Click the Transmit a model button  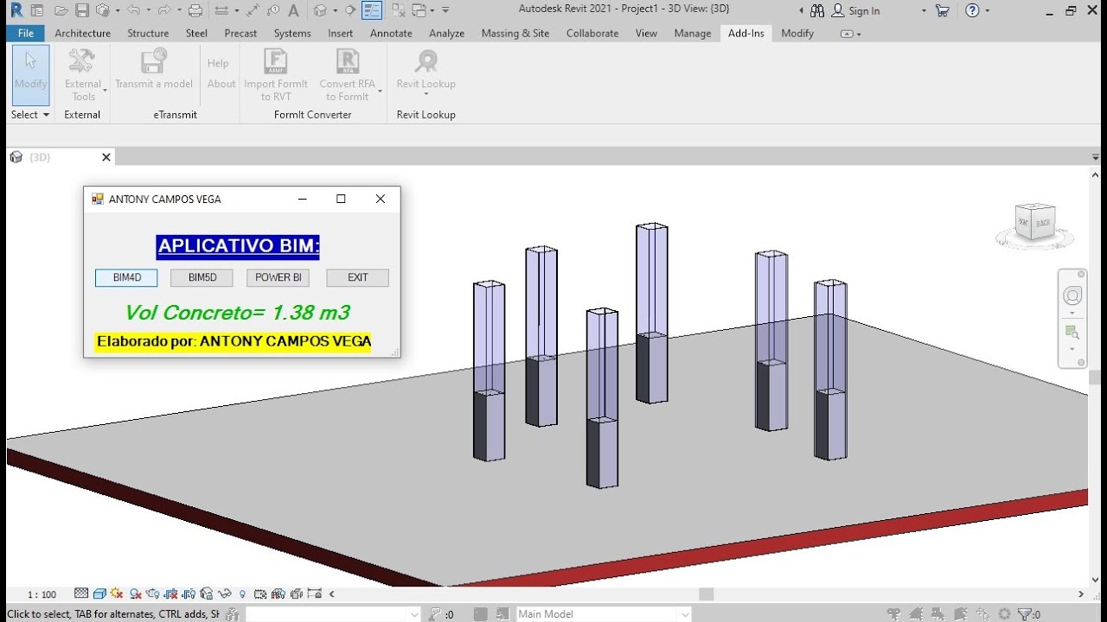pyautogui.click(x=154, y=69)
